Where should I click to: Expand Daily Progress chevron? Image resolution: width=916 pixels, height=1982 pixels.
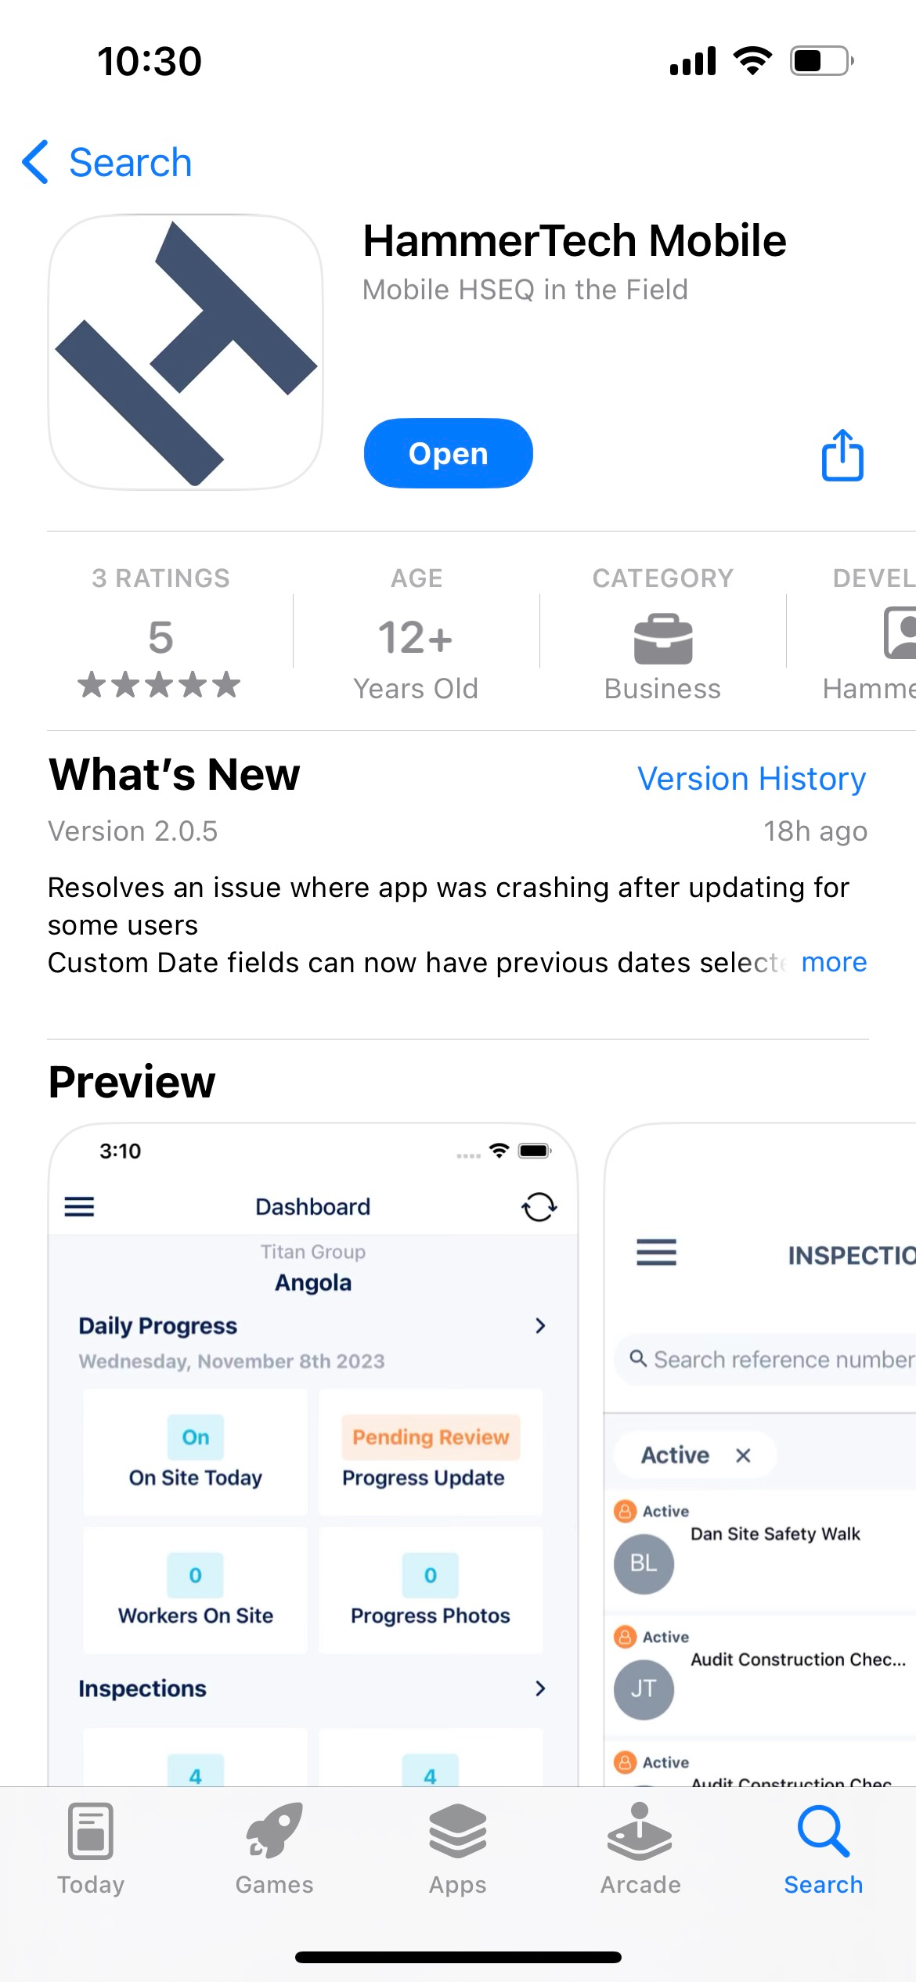point(540,1325)
